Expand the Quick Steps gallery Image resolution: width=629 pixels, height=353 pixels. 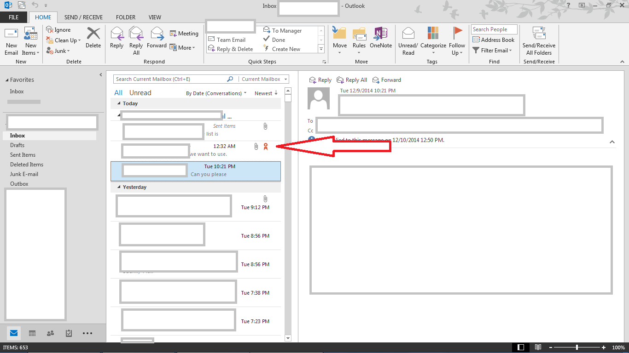pos(321,49)
